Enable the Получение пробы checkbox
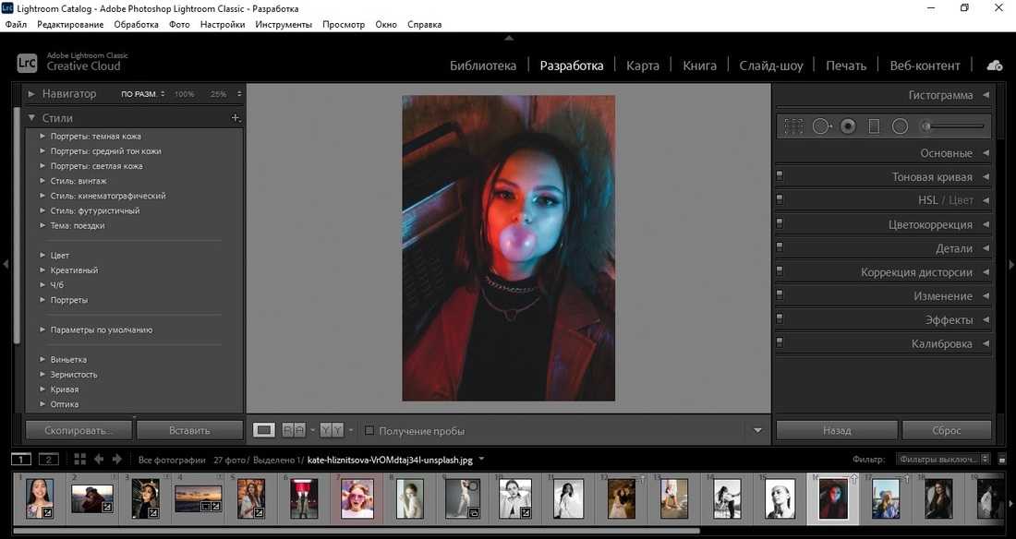This screenshot has height=539, width=1016. click(x=369, y=431)
